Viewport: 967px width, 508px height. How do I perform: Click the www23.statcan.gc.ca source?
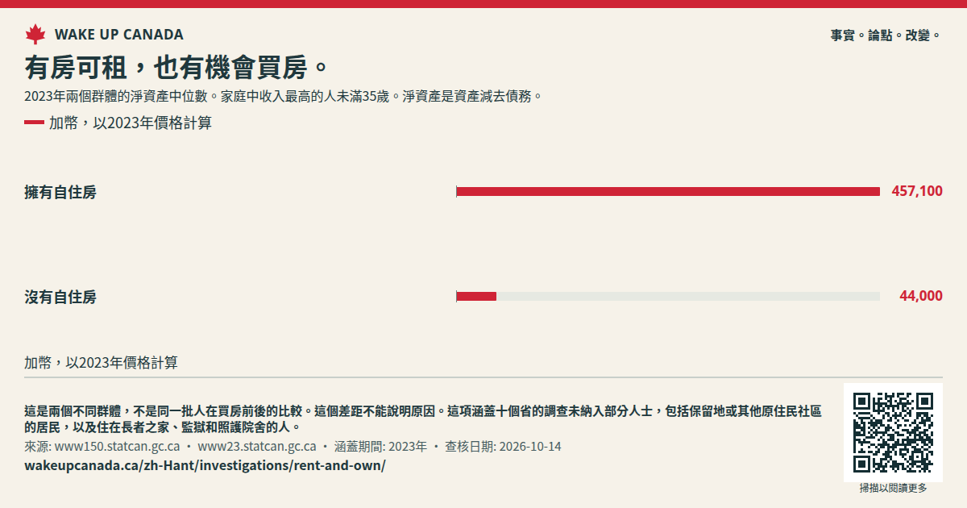click(x=257, y=447)
